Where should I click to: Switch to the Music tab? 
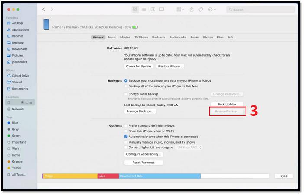[x=112, y=37]
